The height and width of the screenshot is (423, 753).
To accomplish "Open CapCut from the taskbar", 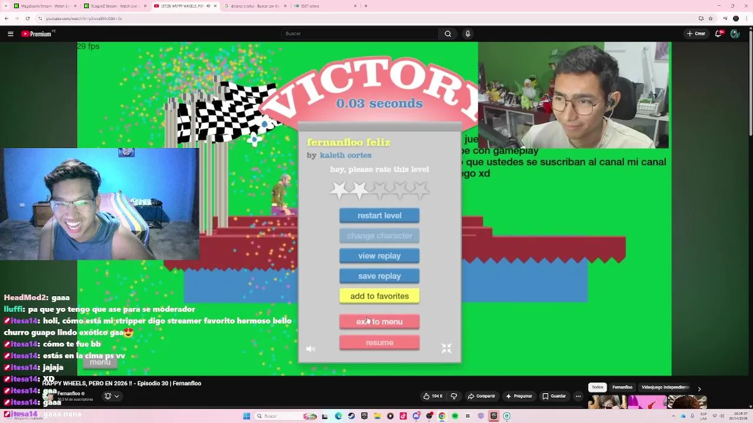I will pos(467,416).
